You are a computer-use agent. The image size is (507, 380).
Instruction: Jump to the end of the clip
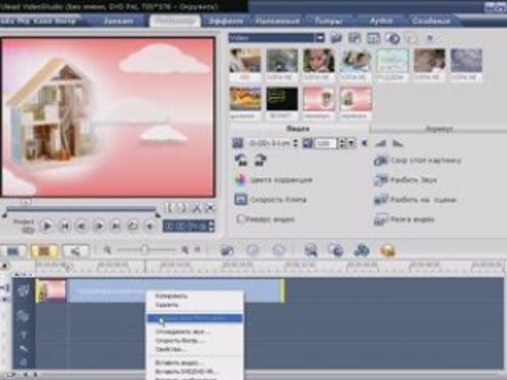pyautogui.click(x=116, y=226)
